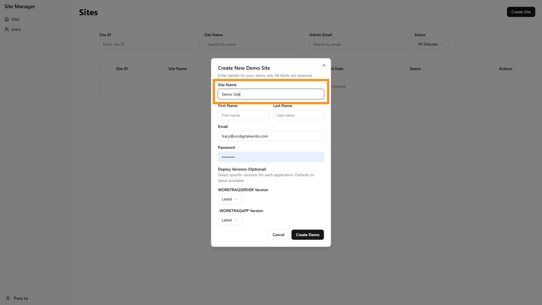This screenshot has height=305, width=542.
Task: Click the Password input field
Action: pos(271,157)
